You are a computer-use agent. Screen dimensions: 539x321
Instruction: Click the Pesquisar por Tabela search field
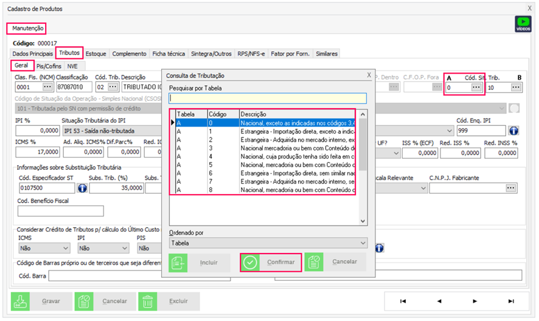pyautogui.click(x=268, y=98)
